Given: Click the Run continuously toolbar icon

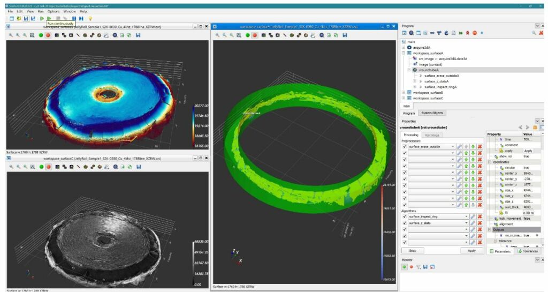Looking at the screenshot, I should pos(50,18).
